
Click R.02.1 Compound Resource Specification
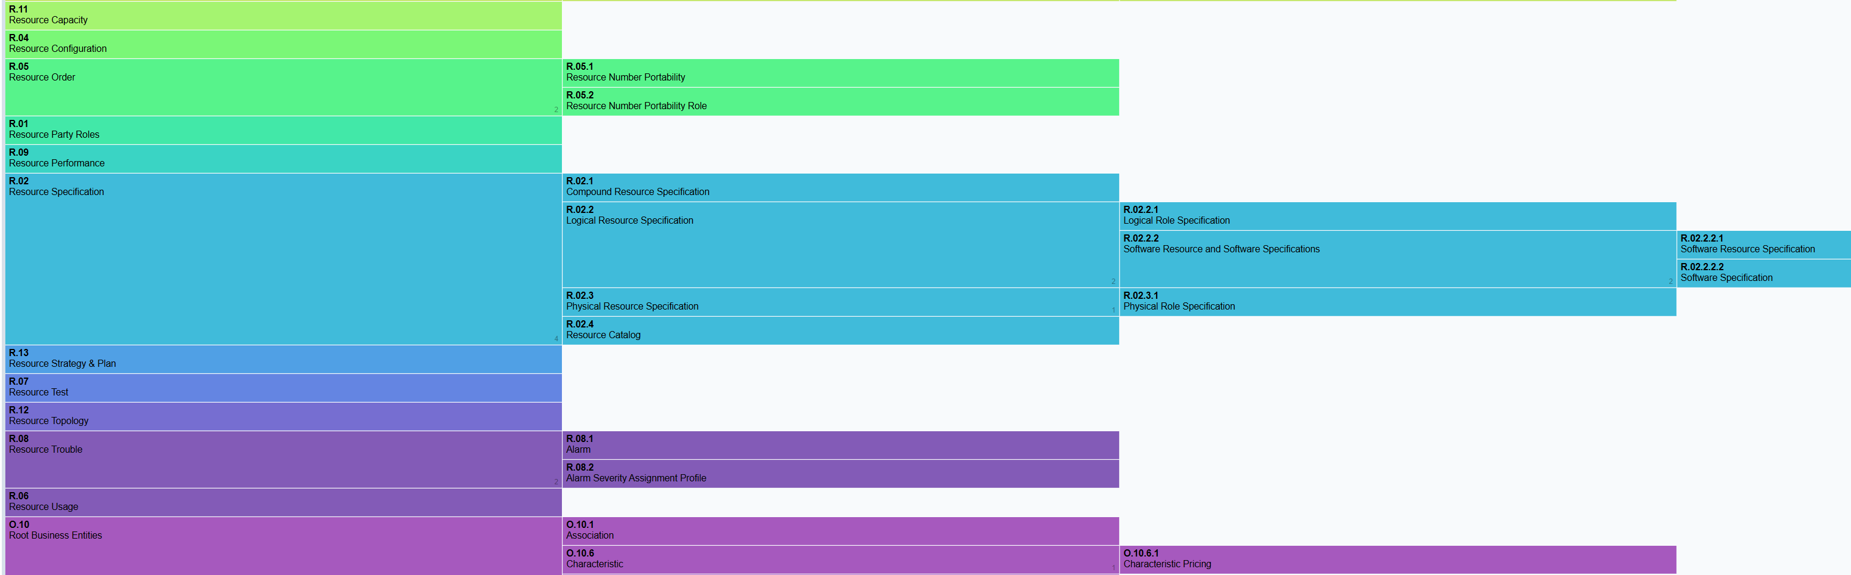point(840,187)
